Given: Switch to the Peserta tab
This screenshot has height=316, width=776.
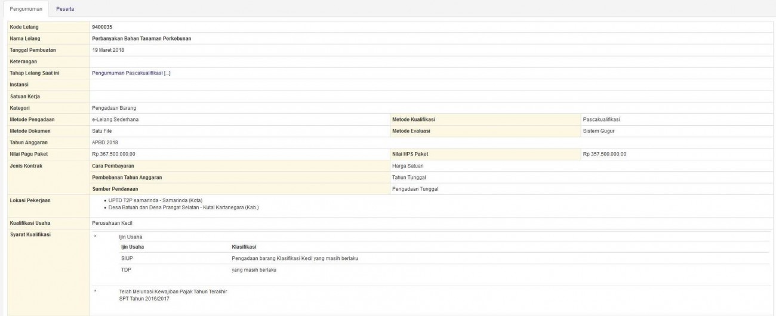Looking at the screenshot, I should pos(64,9).
